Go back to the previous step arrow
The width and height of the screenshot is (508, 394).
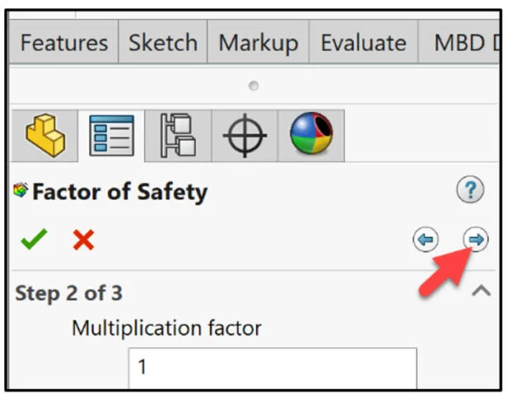click(425, 240)
